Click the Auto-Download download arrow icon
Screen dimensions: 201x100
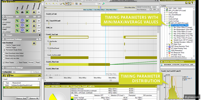pos(34,43)
